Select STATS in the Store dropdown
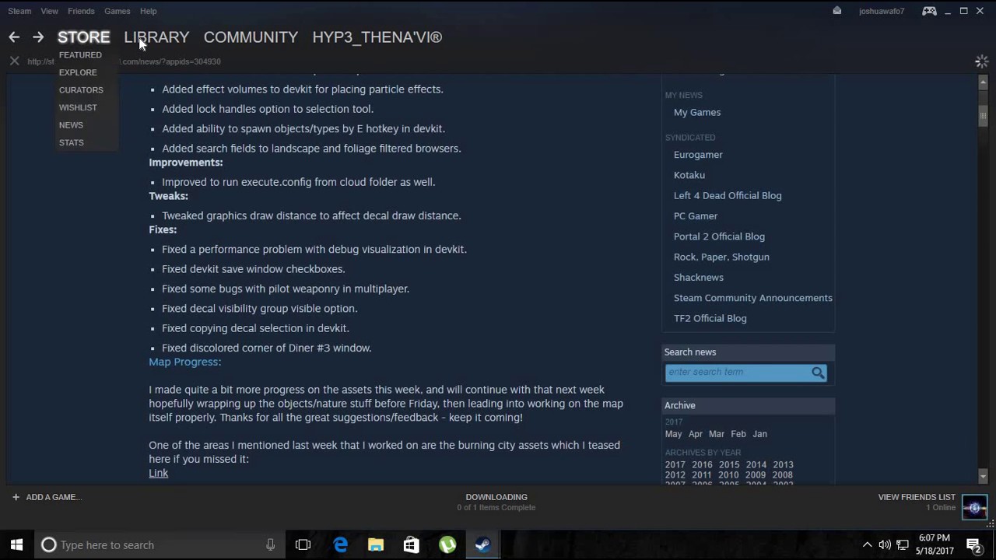This screenshot has width=996, height=560. pos(71,142)
